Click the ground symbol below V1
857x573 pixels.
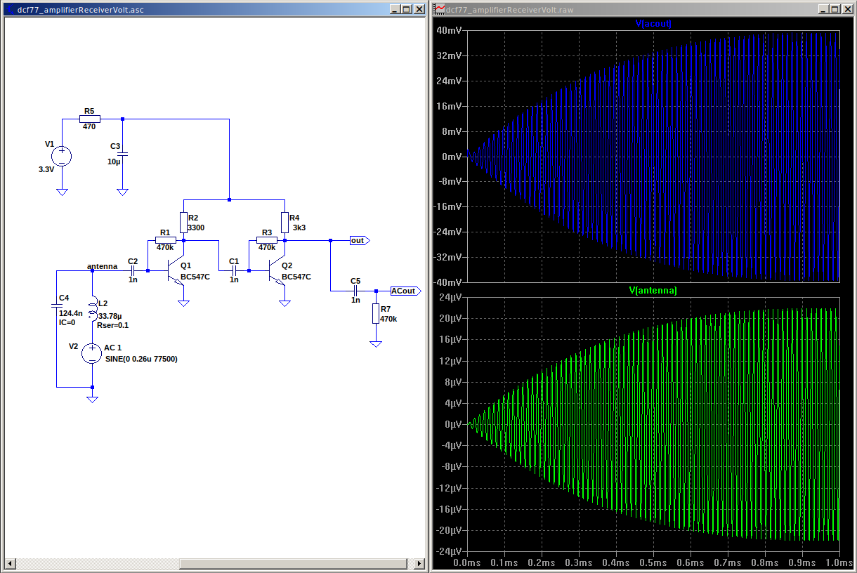point(62,192)
